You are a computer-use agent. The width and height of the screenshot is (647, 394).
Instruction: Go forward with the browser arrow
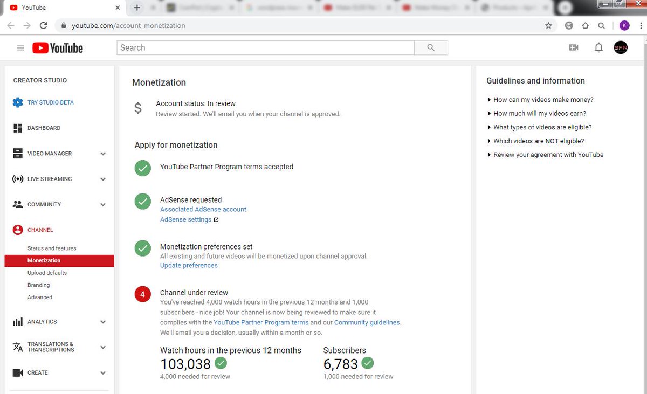point(27,25)
